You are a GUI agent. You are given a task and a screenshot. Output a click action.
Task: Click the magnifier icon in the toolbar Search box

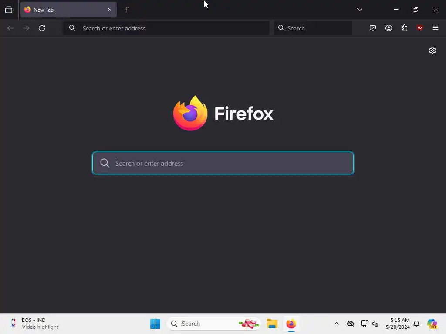(x=281, y=28)
